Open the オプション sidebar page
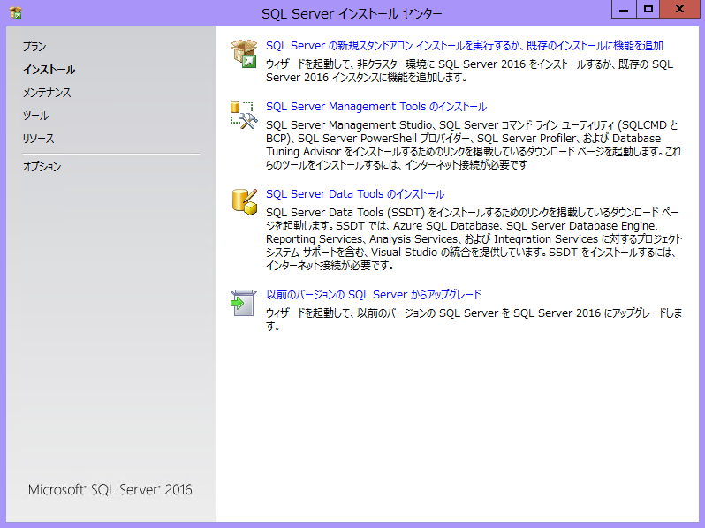705x528 pixels. 42,167
